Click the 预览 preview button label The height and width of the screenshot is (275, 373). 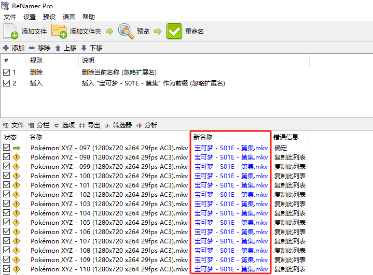pos(143,32)
